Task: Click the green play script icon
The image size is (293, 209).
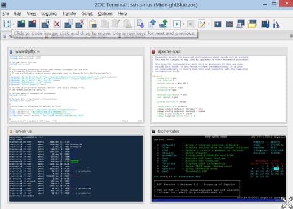Action: (x=177, y=24)
